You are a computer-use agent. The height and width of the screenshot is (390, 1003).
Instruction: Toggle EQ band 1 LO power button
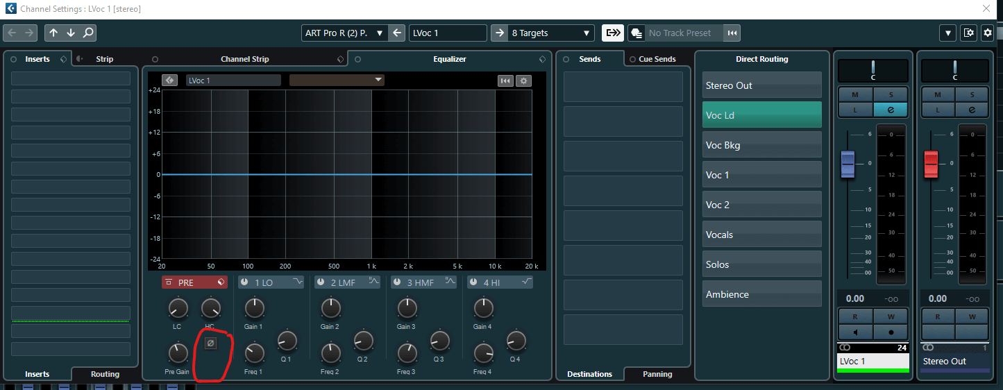244,282
